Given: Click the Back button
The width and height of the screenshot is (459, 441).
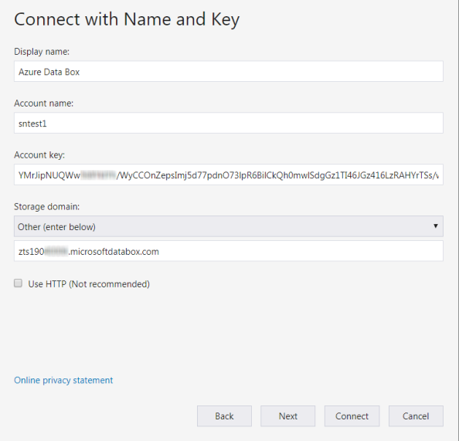Looking at the screenshot, I should tap(224, 416).
